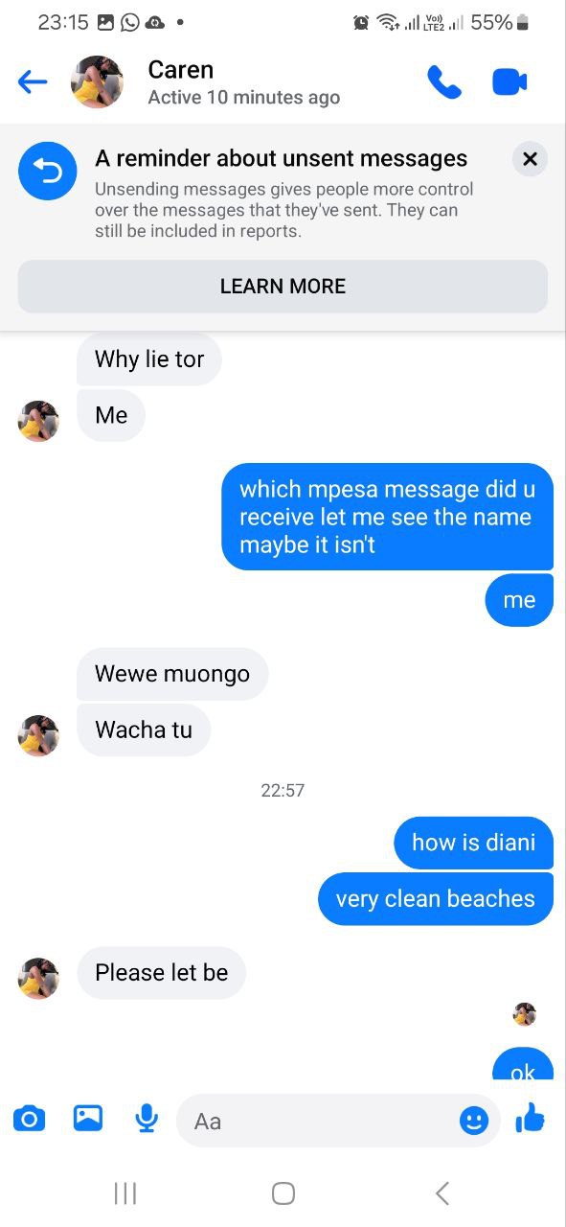
Task: Tap the microphone to record voice message
Action: 147,1118
